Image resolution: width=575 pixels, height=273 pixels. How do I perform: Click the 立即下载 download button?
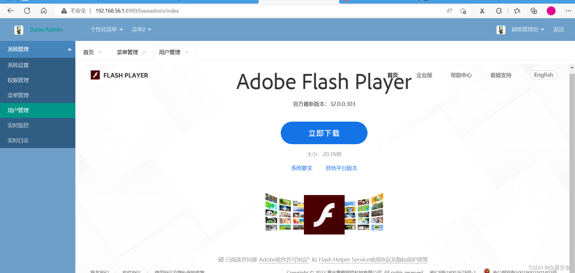[324, 133]
